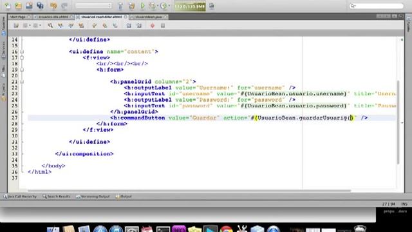Collapse f:view fold at line 17
The height and width of the screenshot is (232, 412).
(22, 57)
